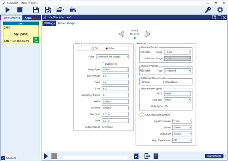Viewport: 228px width, 161px height.
Task: Check the Power additional measurement box
Action: point(141,82)
